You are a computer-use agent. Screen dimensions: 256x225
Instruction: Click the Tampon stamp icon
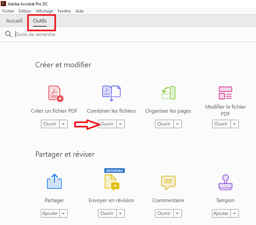pos(225,182)
